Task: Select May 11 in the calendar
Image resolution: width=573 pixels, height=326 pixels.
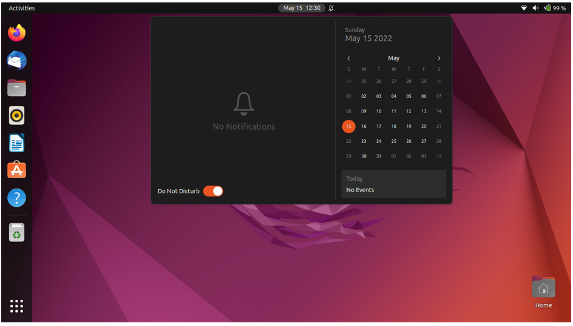Action: click(x=393, y=111)
